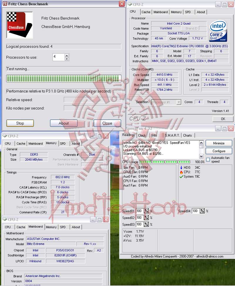Click the Intel Core 2 Quad logo
This screenshot has width=235, height=286.
(218, 31)
